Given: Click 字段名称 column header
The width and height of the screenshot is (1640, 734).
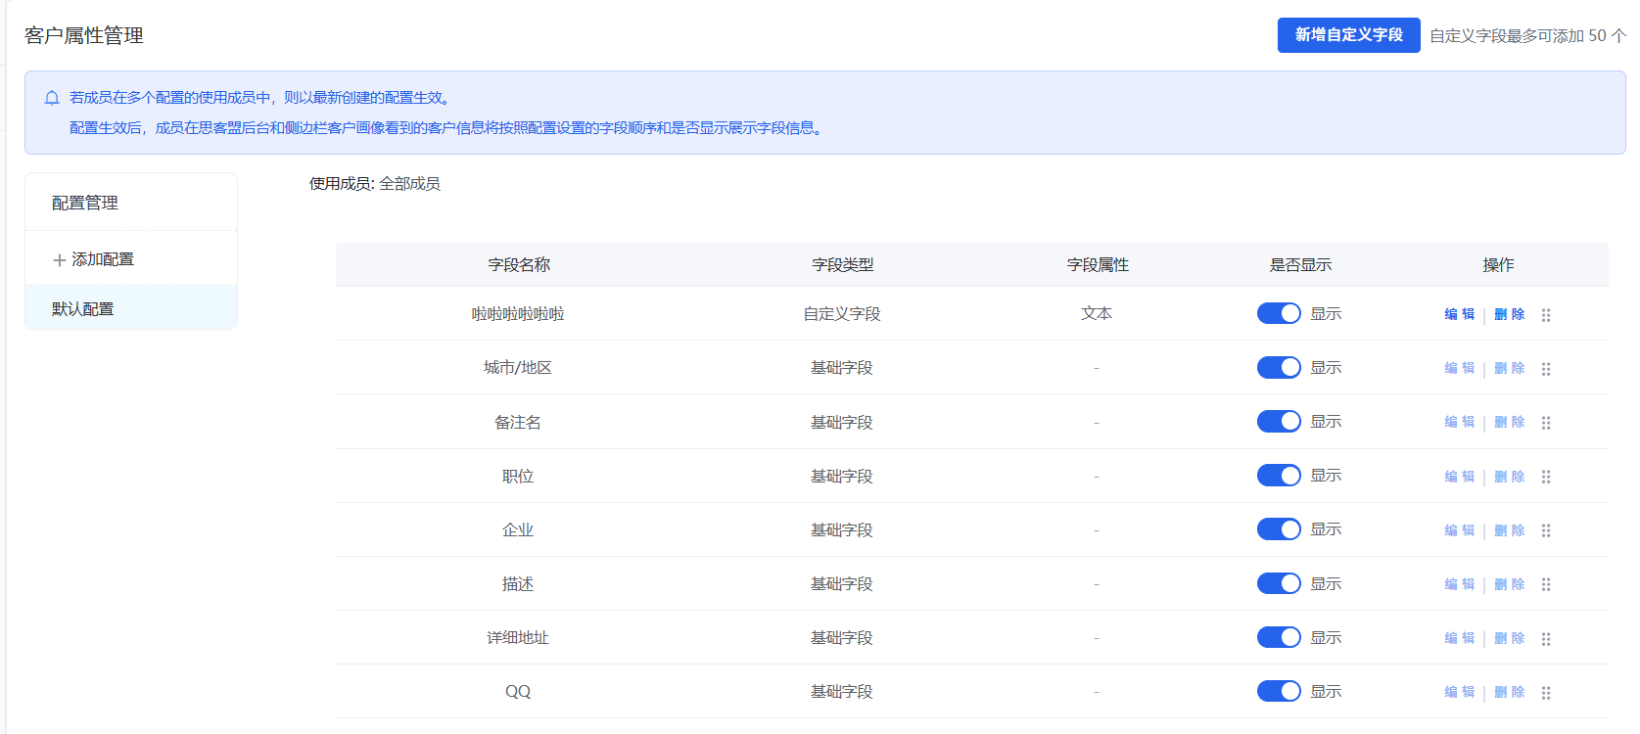Looking at the screenshot, I should tap(519, 265).
